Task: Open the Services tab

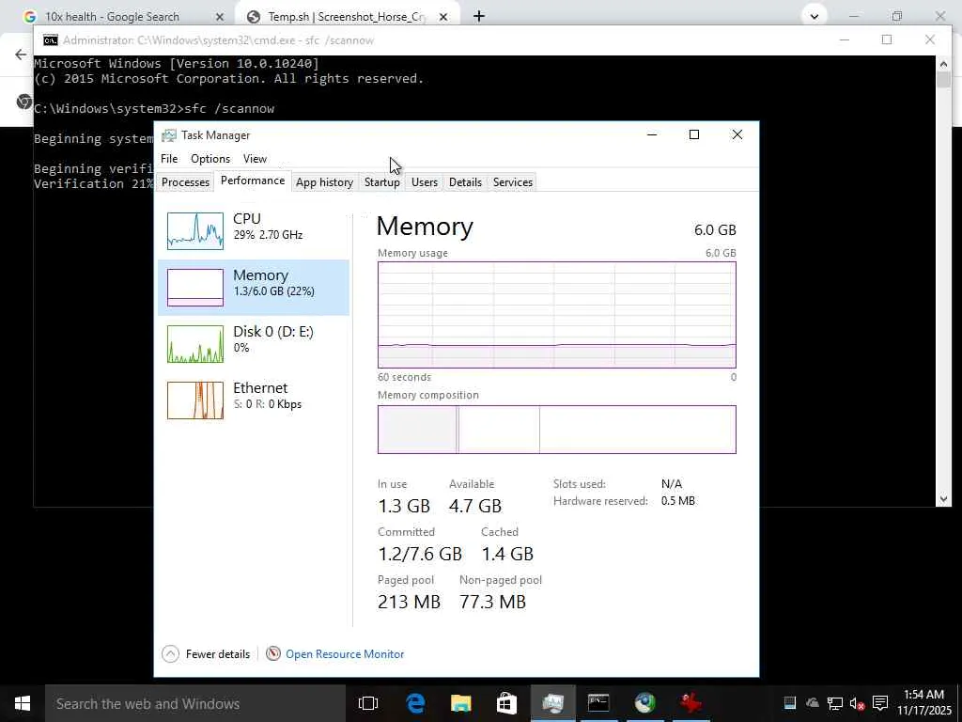Action: point(513,182)
